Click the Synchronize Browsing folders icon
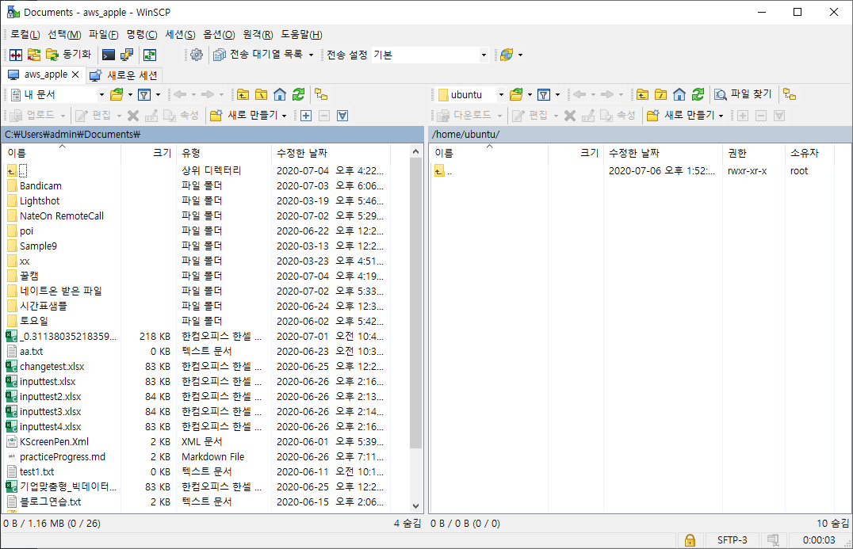Image resolution: width=853 pixels, height=549 pixels. pyautogui.click(x=34, y=55)
